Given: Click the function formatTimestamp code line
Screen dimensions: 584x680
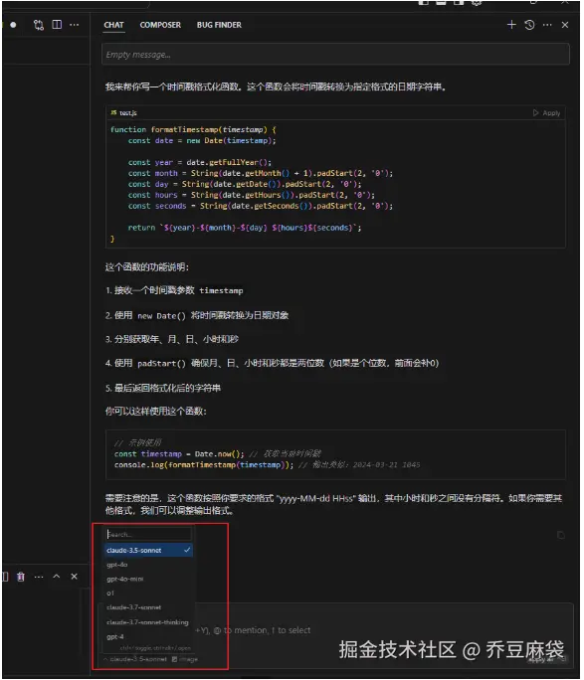Looking at the screenshot, I should 193,129.
